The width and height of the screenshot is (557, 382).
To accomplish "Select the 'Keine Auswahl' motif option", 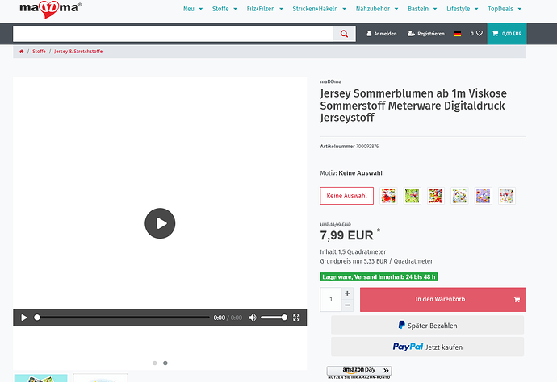I will [x=346, y=196].
